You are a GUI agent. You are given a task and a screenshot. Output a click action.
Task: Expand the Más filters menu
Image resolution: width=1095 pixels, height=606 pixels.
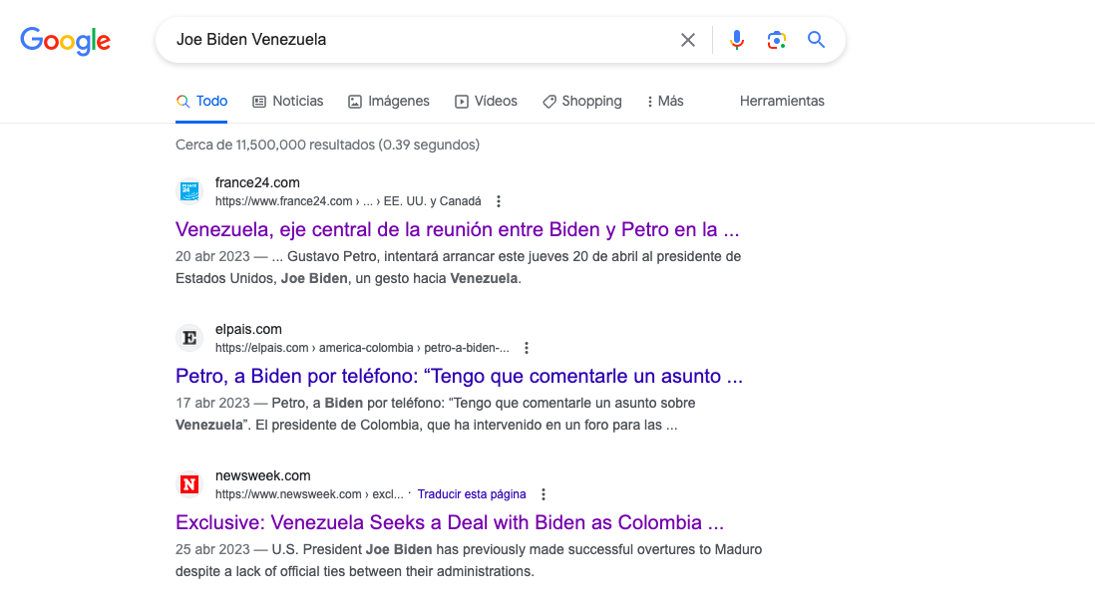(665, 101)
